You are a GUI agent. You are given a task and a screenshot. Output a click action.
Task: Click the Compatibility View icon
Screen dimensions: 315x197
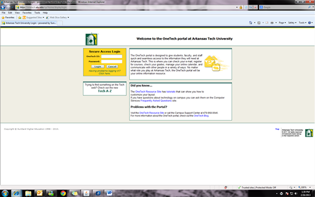click(x=246, y=7)
